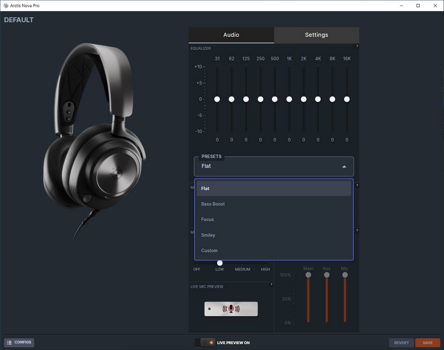Image resolution: width=444 pixels, height=350 pixels.
Task: Click the 16K equalizer slider handle
Action: coord(347,99)
